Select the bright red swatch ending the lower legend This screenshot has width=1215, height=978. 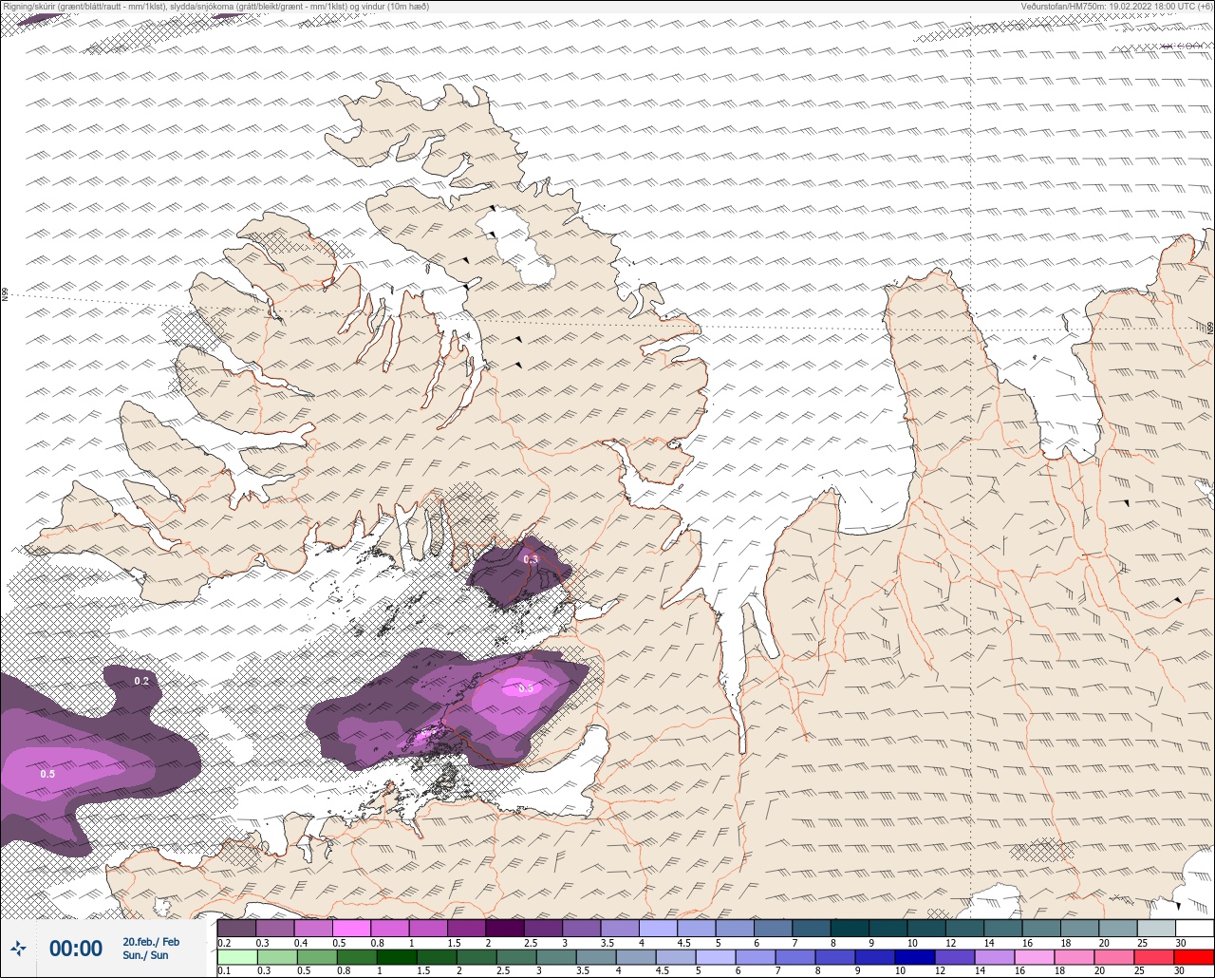(1193, 957)
